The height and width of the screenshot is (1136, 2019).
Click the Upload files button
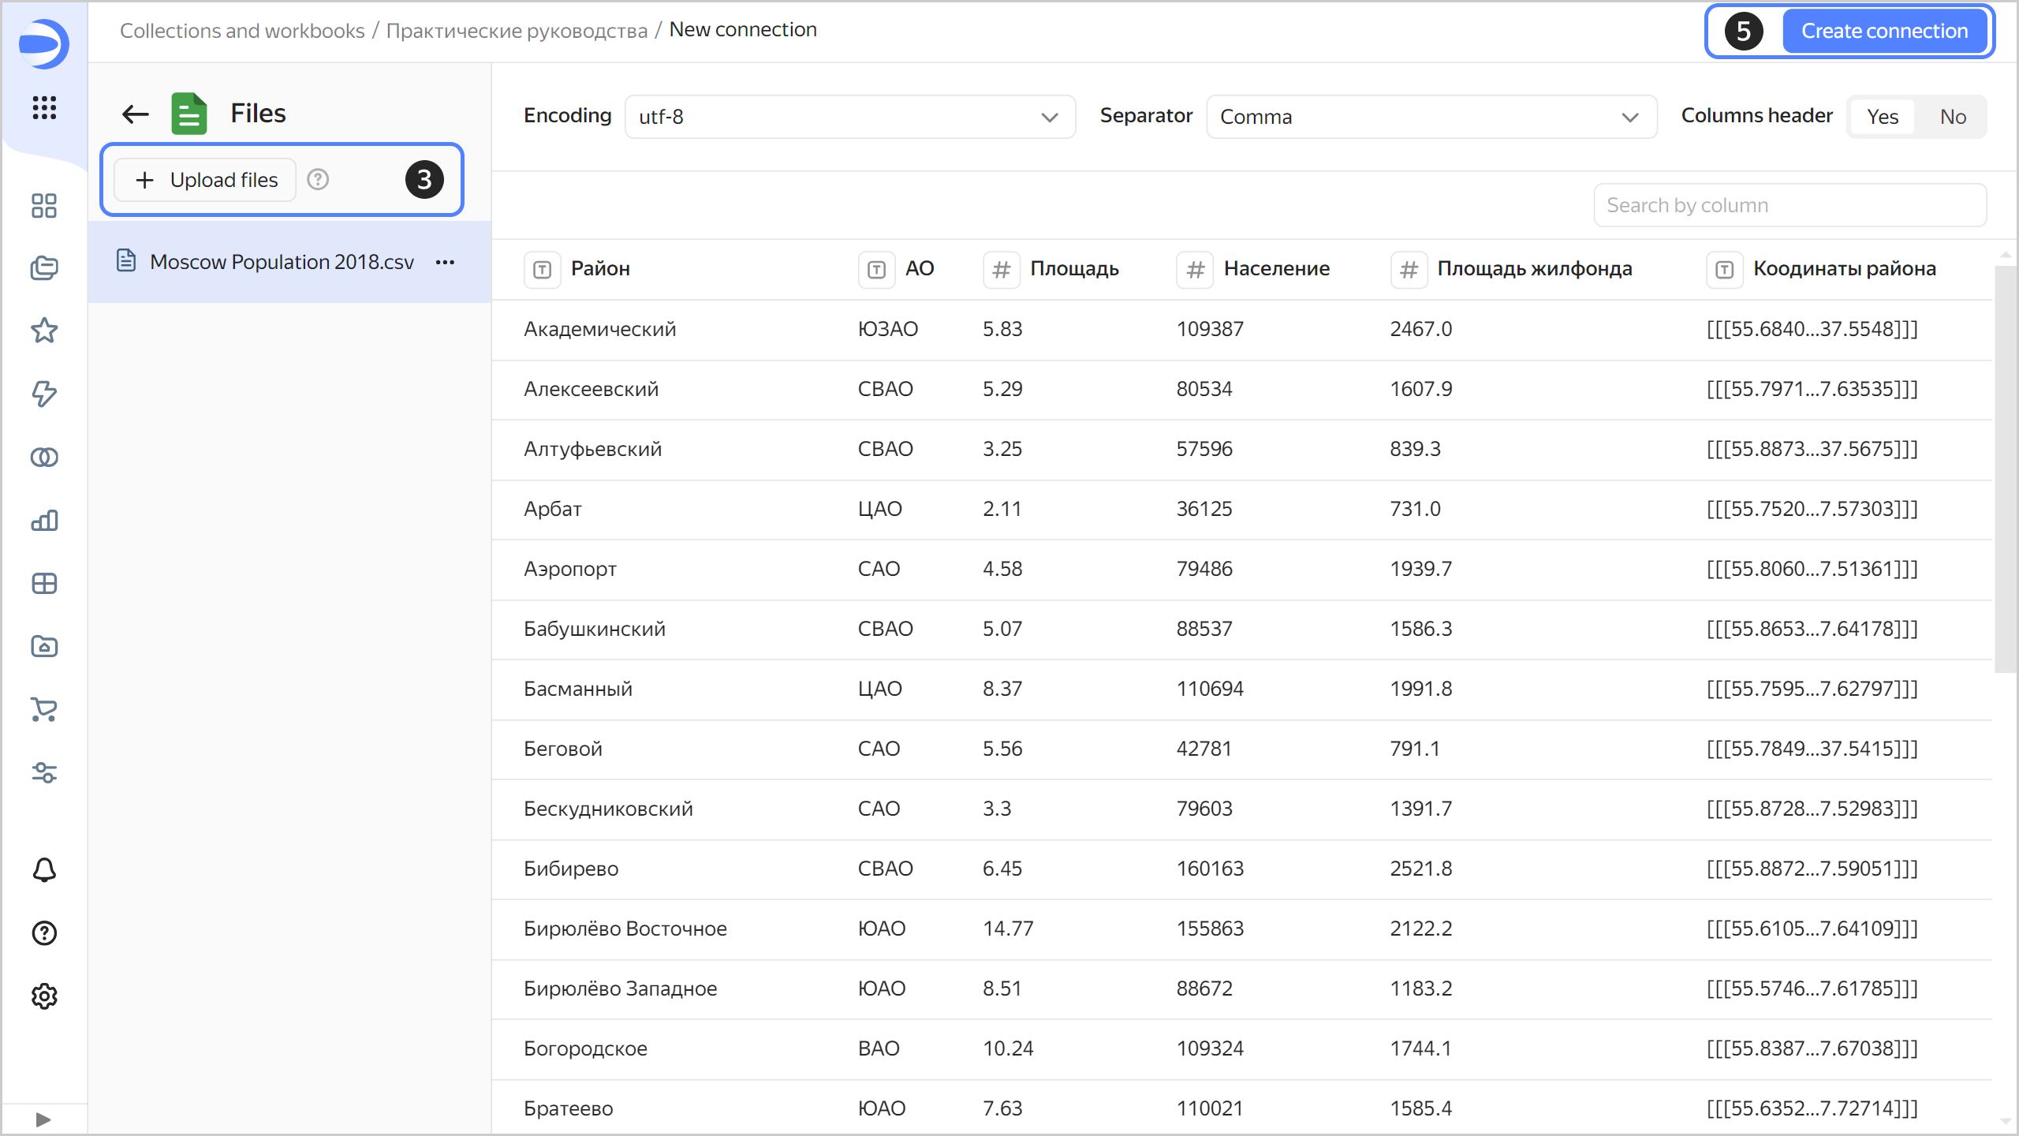[x=207, y=180]
